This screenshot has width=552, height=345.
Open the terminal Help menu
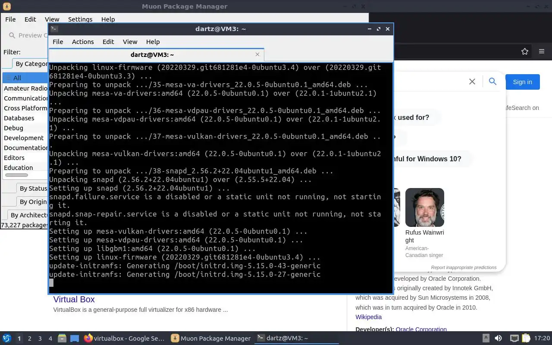coord(153,42)
